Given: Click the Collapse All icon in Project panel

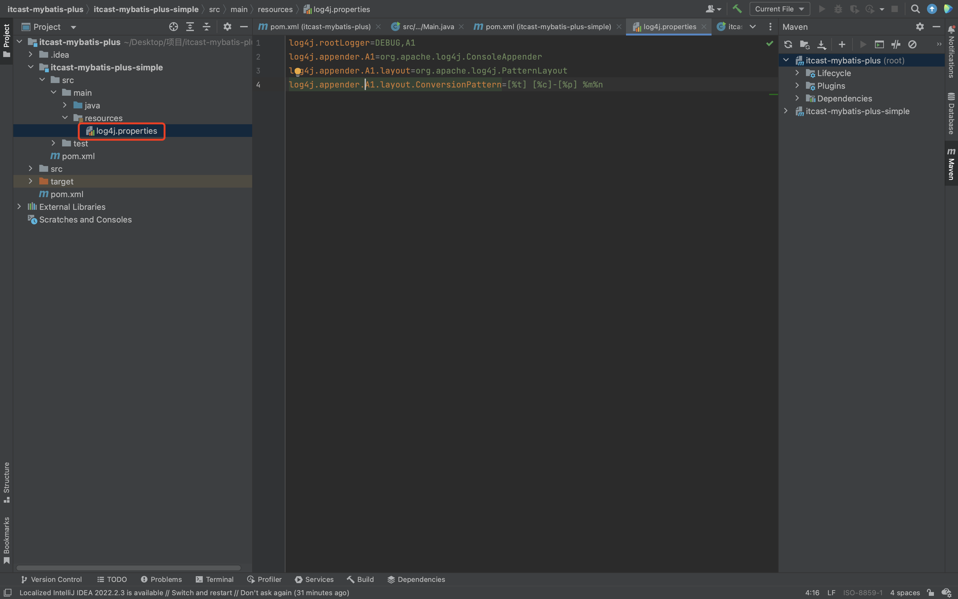Looking at the screenshot, I should click(x=206, y=27).
